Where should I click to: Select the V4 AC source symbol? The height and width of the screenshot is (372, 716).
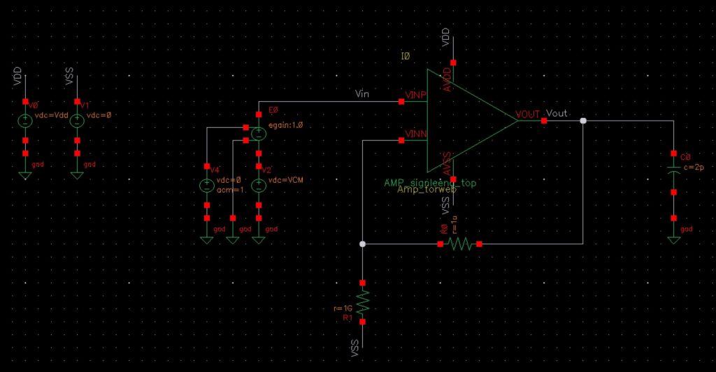pyautogui.click(x=207, y=186)
